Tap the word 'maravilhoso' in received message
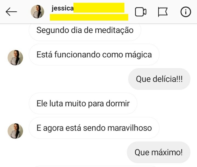This screenshot has height=167, width=197. tap(130, 128)
